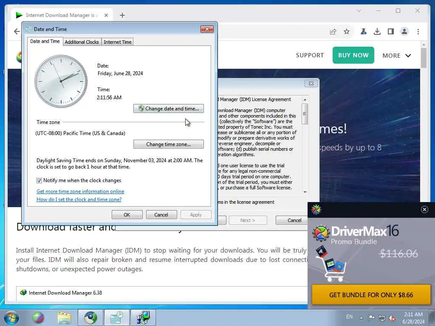The height and width of the screenshot is (326, 435).
Task: Close the IDM installer license window
Action: point(311,84)
